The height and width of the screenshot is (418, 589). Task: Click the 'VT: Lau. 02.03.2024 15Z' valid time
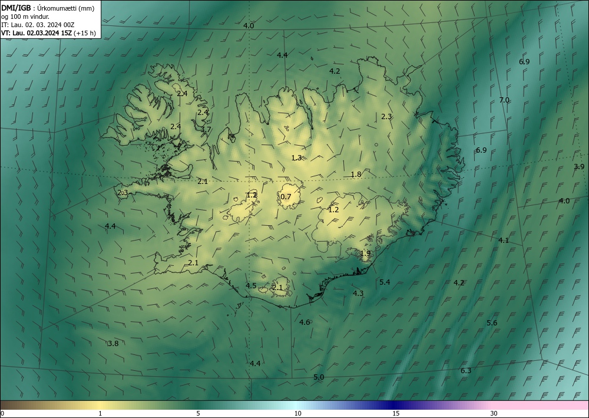pos(37,33)
